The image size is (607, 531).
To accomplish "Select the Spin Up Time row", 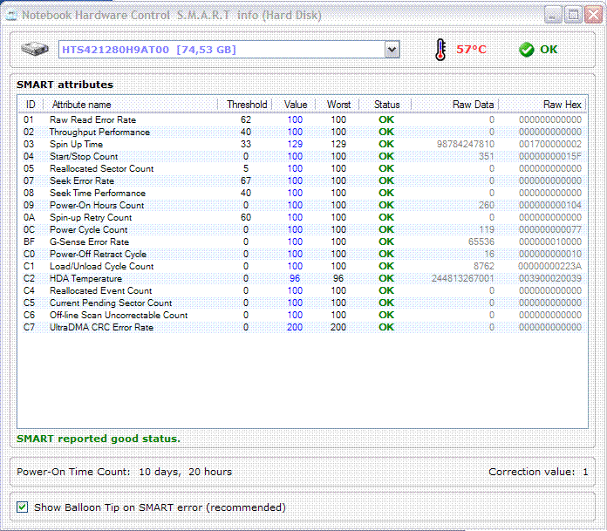I will pos(303,144).
